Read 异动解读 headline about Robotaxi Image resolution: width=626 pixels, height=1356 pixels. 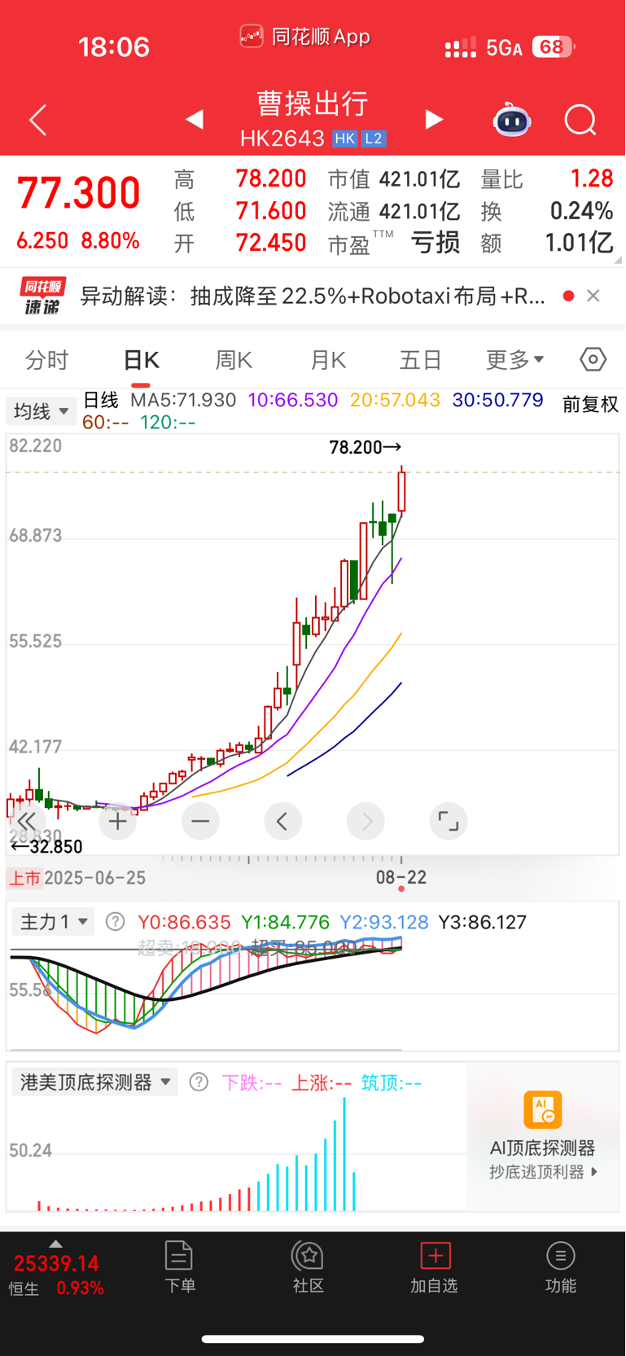[313, 296]
